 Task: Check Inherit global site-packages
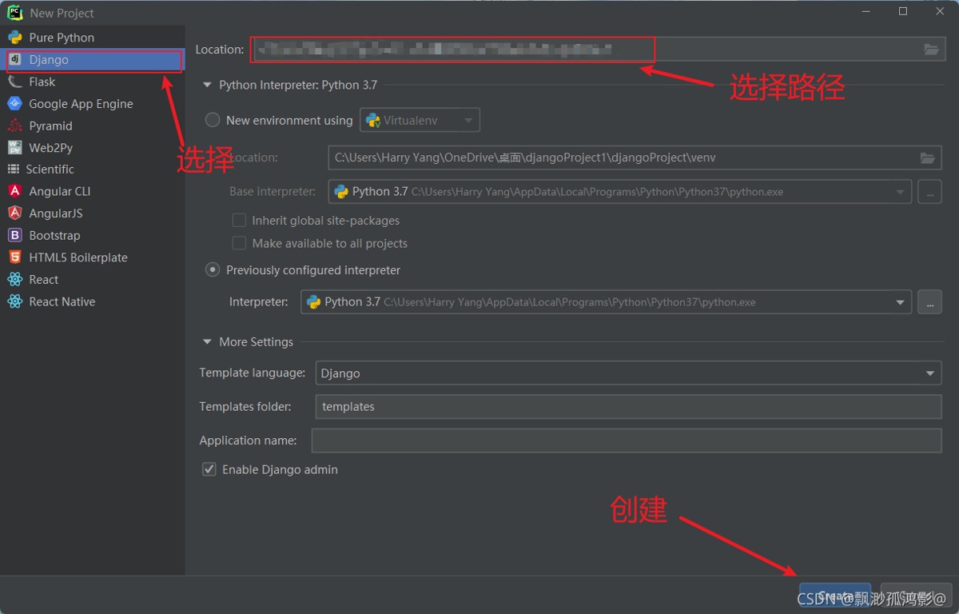point(238,220)
